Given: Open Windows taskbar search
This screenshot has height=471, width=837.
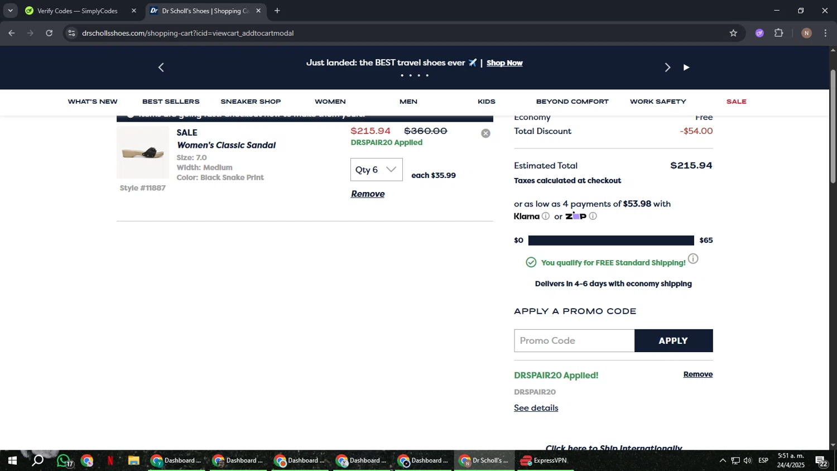Looking at the screenshot, I should 37,461.
